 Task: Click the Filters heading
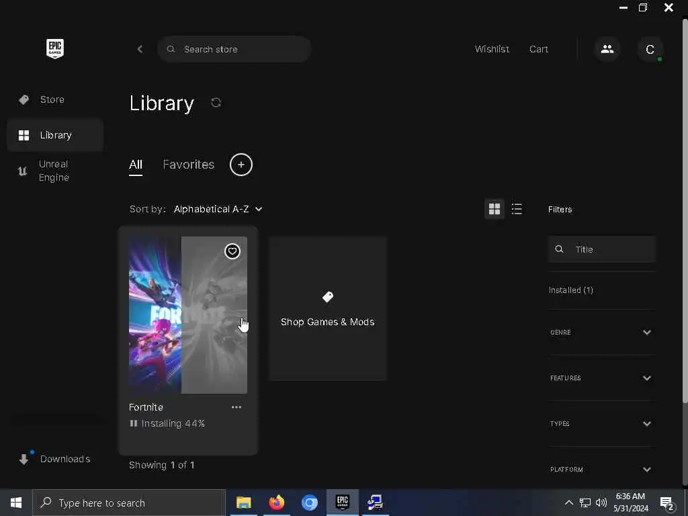pyautogui.click(x=560, y=210)
